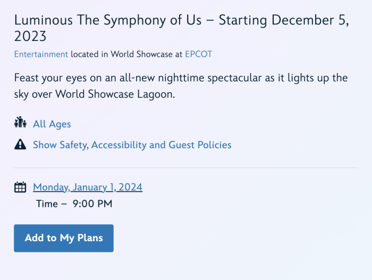This screenshot has height=280, width=372.
Task: Click the warning triangle safety icon
Action: click(20, 145)
